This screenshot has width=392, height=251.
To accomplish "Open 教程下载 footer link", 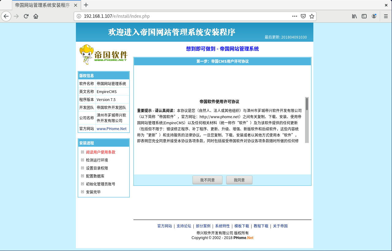I will [261, 226].
